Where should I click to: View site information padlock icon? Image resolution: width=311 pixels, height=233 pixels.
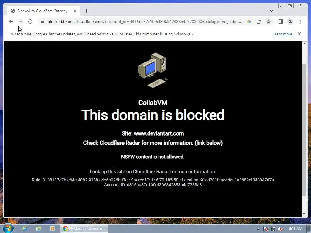42,22
